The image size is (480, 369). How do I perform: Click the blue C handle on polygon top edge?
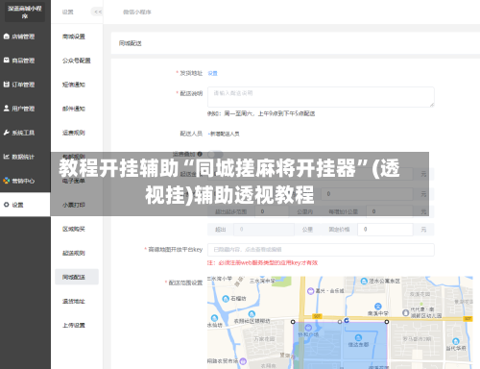coord(347,320)
